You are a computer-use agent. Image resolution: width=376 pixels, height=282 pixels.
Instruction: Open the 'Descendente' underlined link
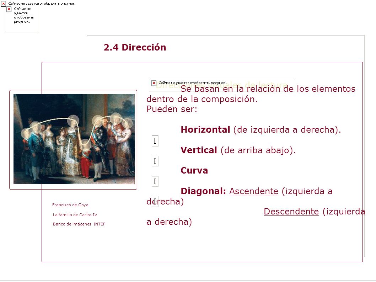(291, 212)
